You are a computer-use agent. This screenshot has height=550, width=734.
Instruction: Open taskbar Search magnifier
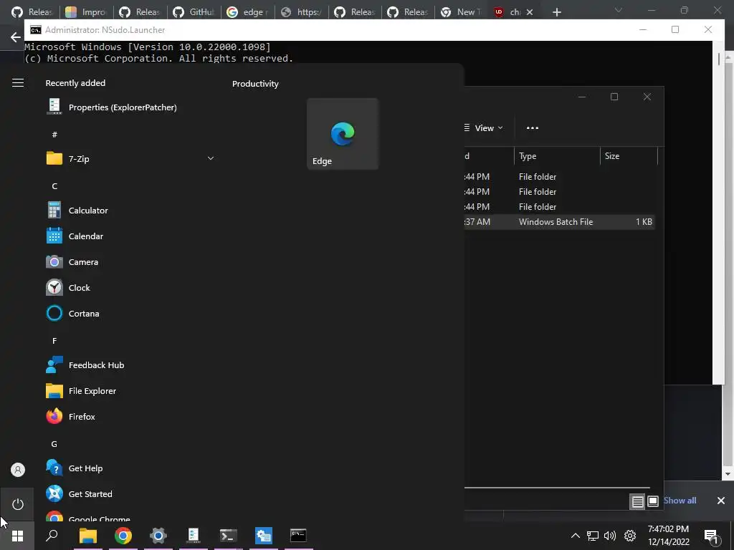[52, 536]
